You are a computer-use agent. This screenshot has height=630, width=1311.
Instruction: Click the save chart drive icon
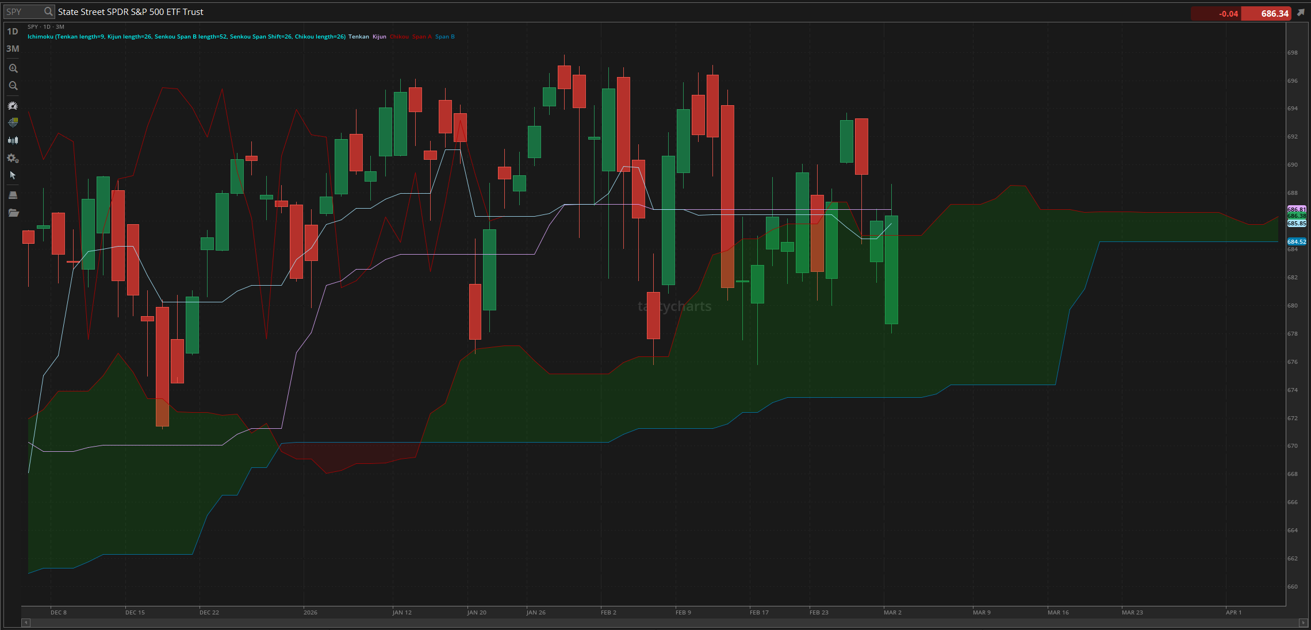pos(13,195)
